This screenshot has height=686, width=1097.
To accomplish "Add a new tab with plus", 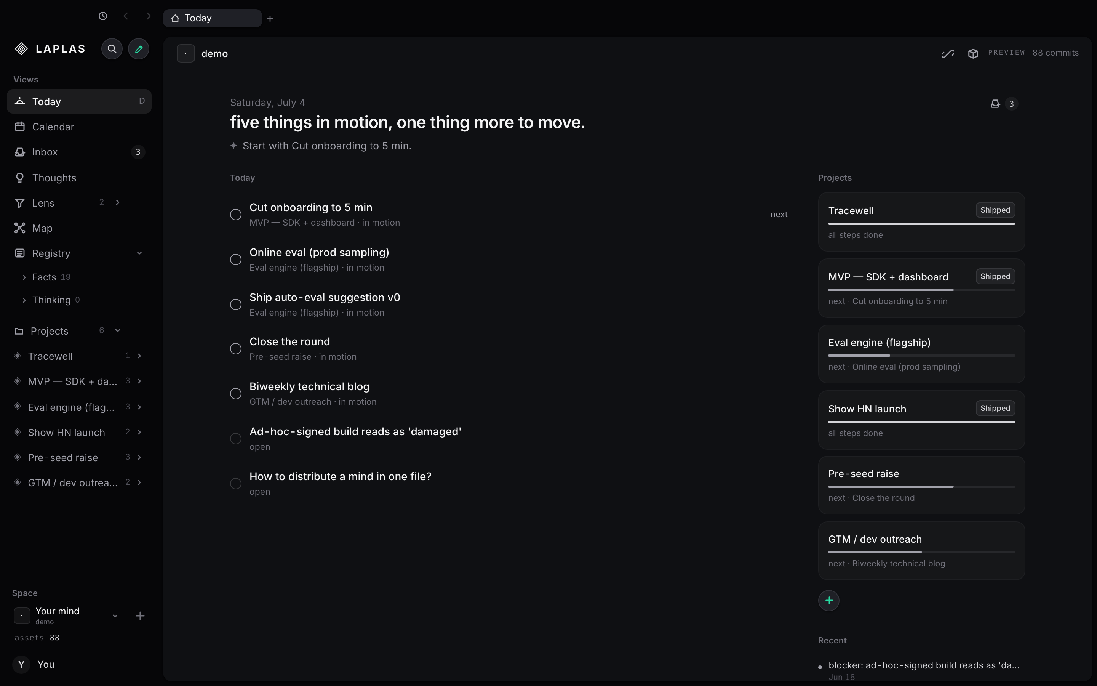I will coord(270,19).
